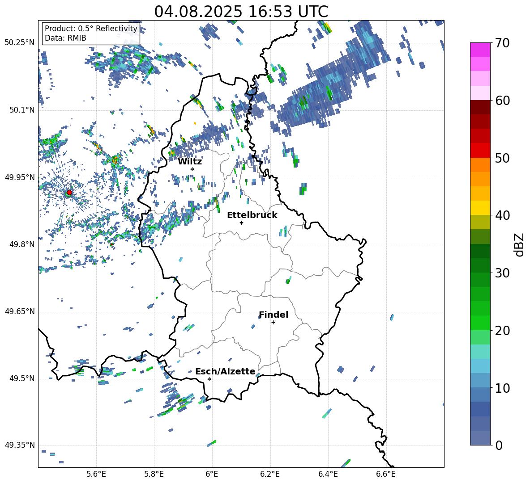Pick the bright red 50 dBZ colorbar segment
The height and width of the screenshot is (483, 530).
pyautogui.click(x=480, y=150)
